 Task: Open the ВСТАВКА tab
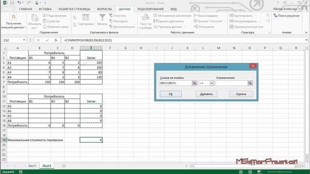[x=45, y=9]
